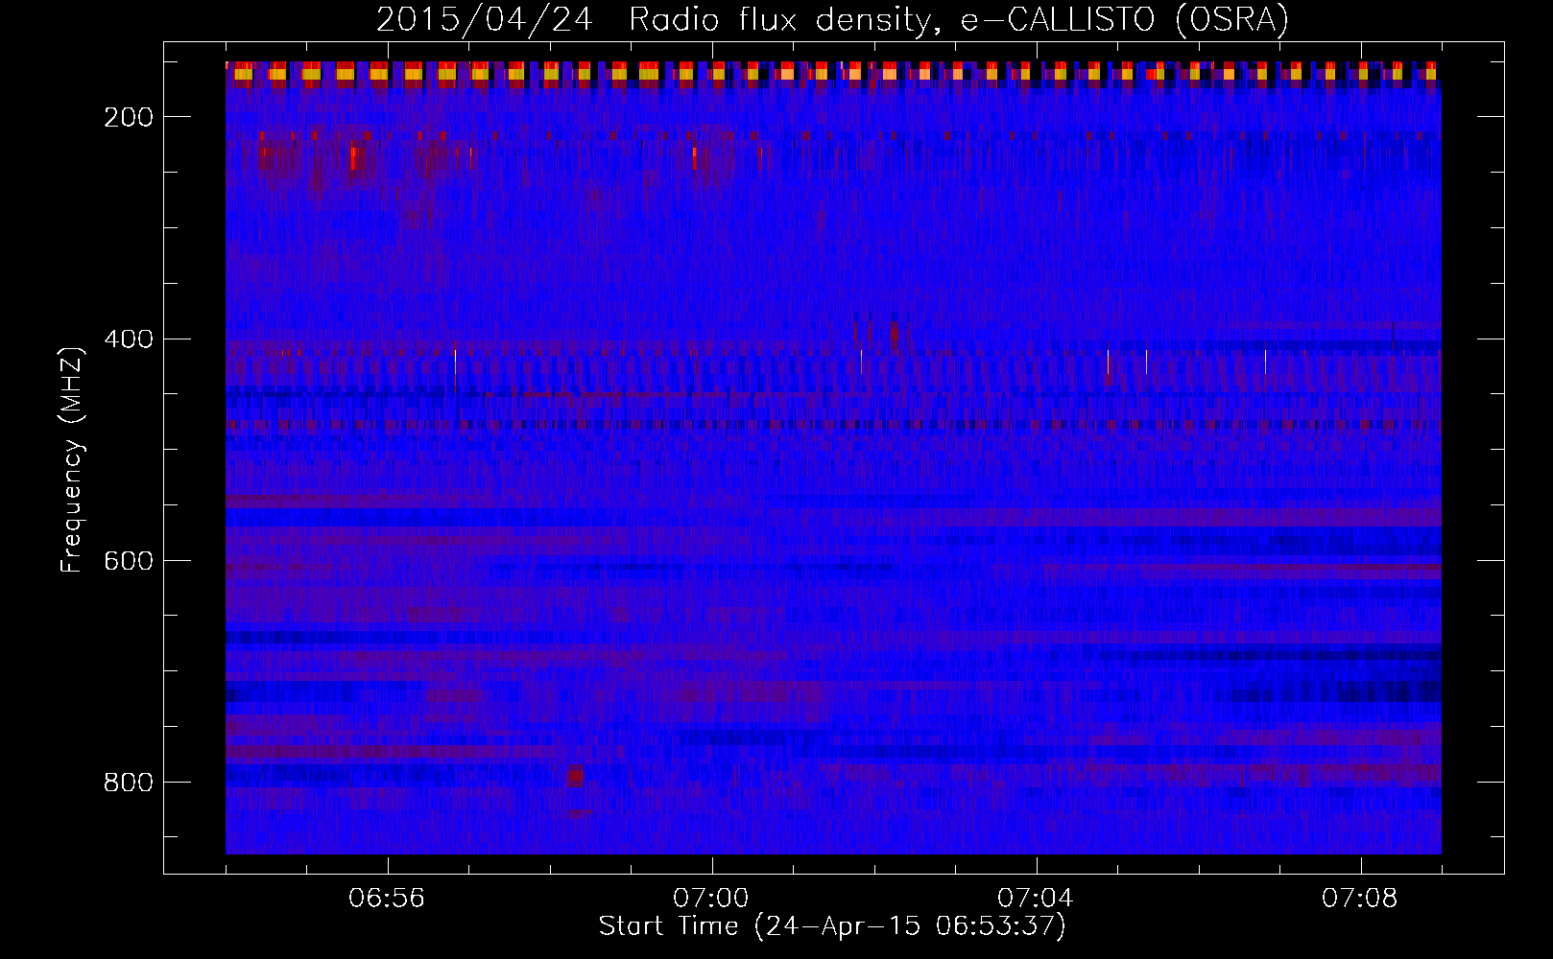Click the plot title "Radio flux density, e-CALLISTO (OSRA)"
This screenshot has width=1553, height=959.
click(959, 20)
